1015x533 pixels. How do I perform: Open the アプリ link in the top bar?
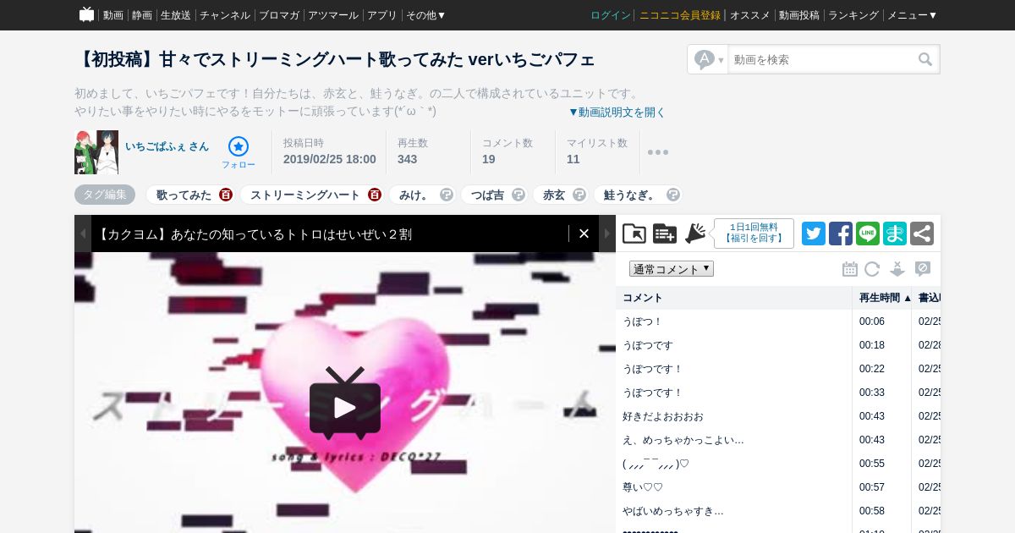(x=382, y=15)
